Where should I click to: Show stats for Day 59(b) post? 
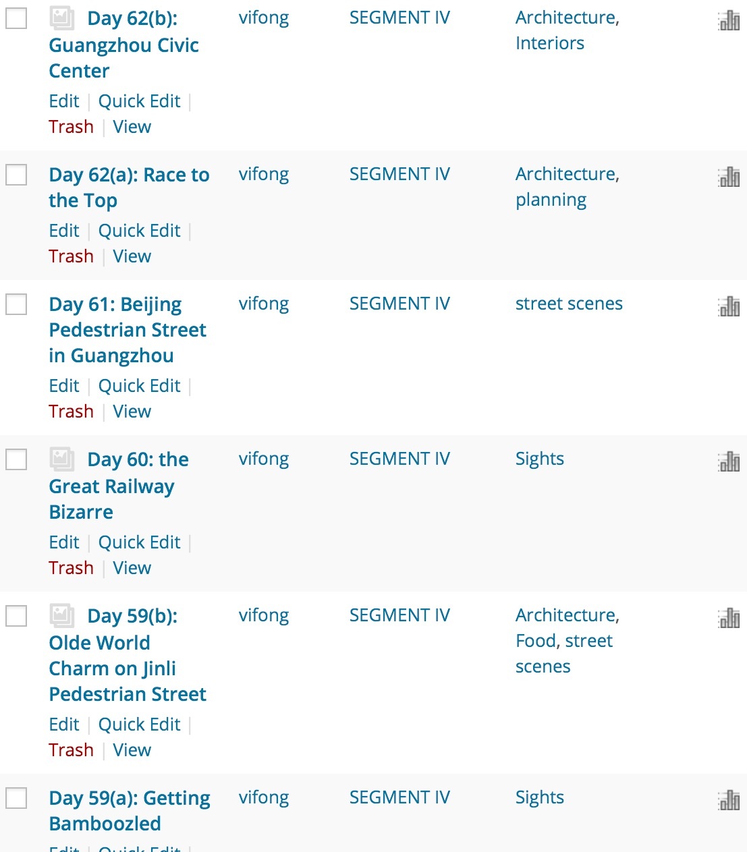click(729, 619)
